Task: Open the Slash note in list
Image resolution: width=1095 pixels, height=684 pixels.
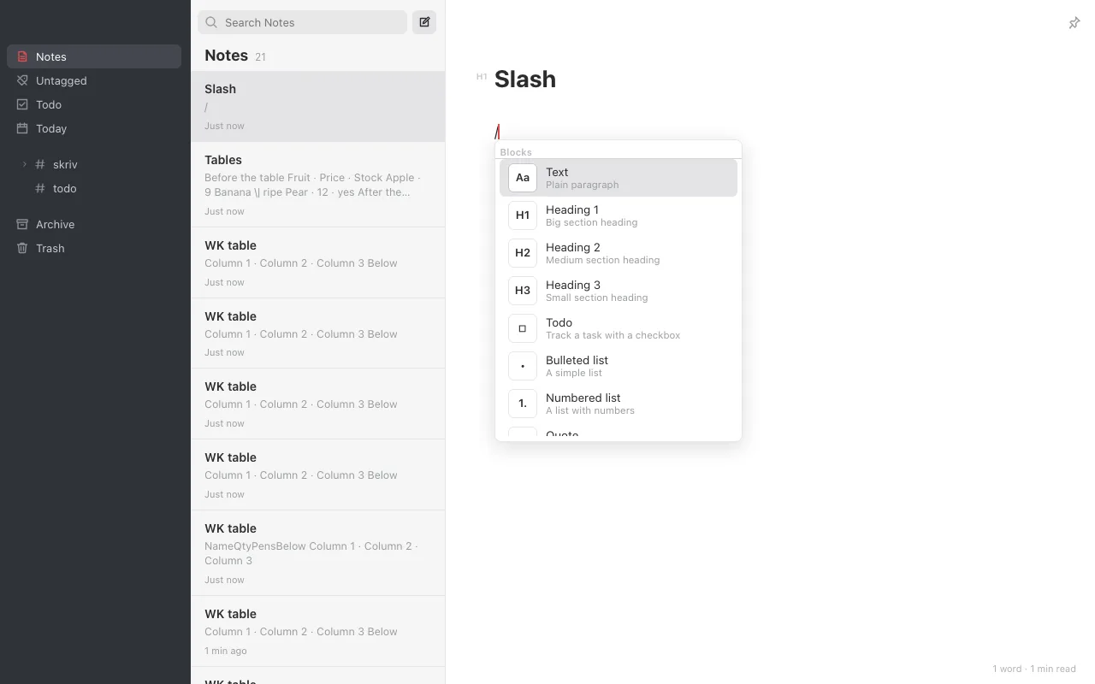Action: [x=317, y=106]
